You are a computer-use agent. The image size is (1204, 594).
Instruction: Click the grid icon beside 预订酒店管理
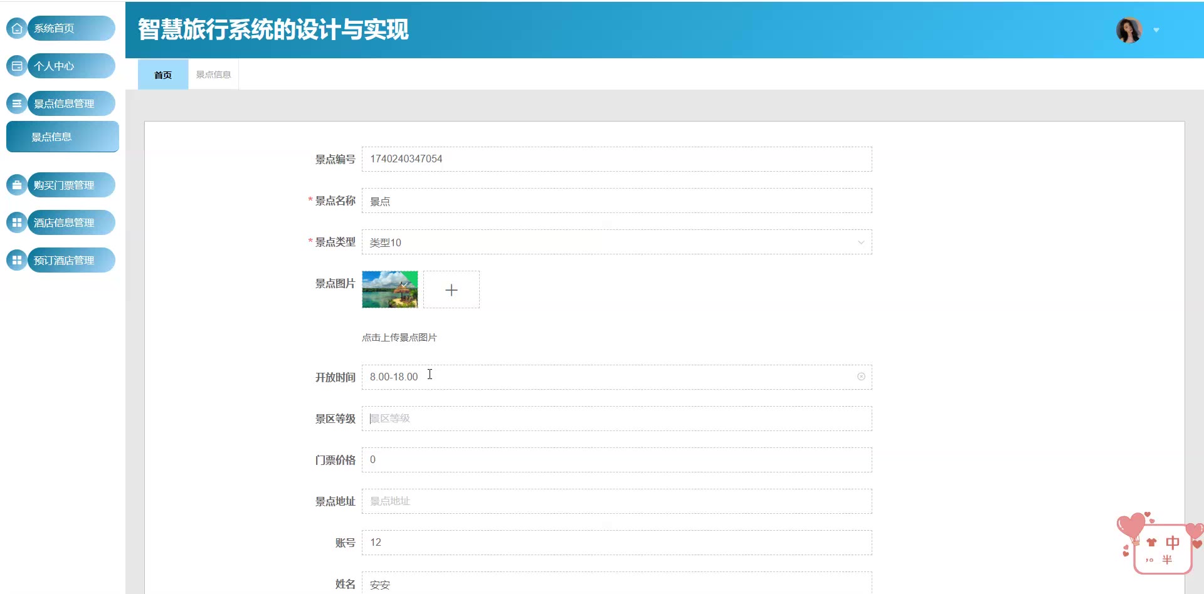point(17,260)
